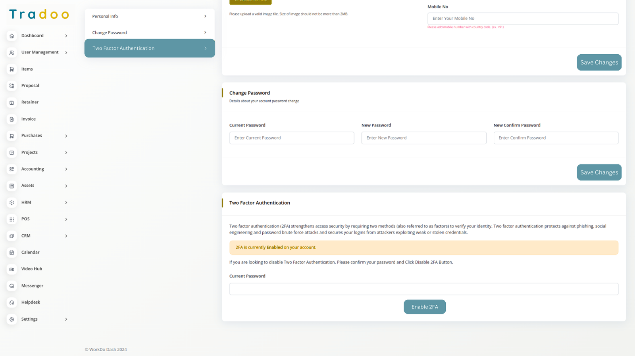Click the Invoice document icon
The height and width of the screenshot is (356, 635).
coord(12,119)
